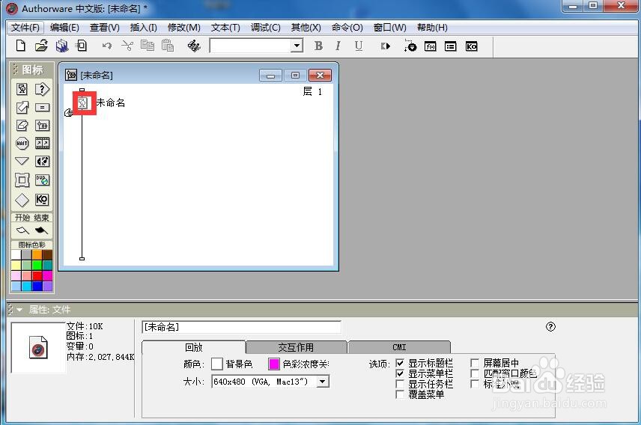Click the 背景色 color swatch
The width and height of the screenshot is (641, 425).
(x=217, y=364)
